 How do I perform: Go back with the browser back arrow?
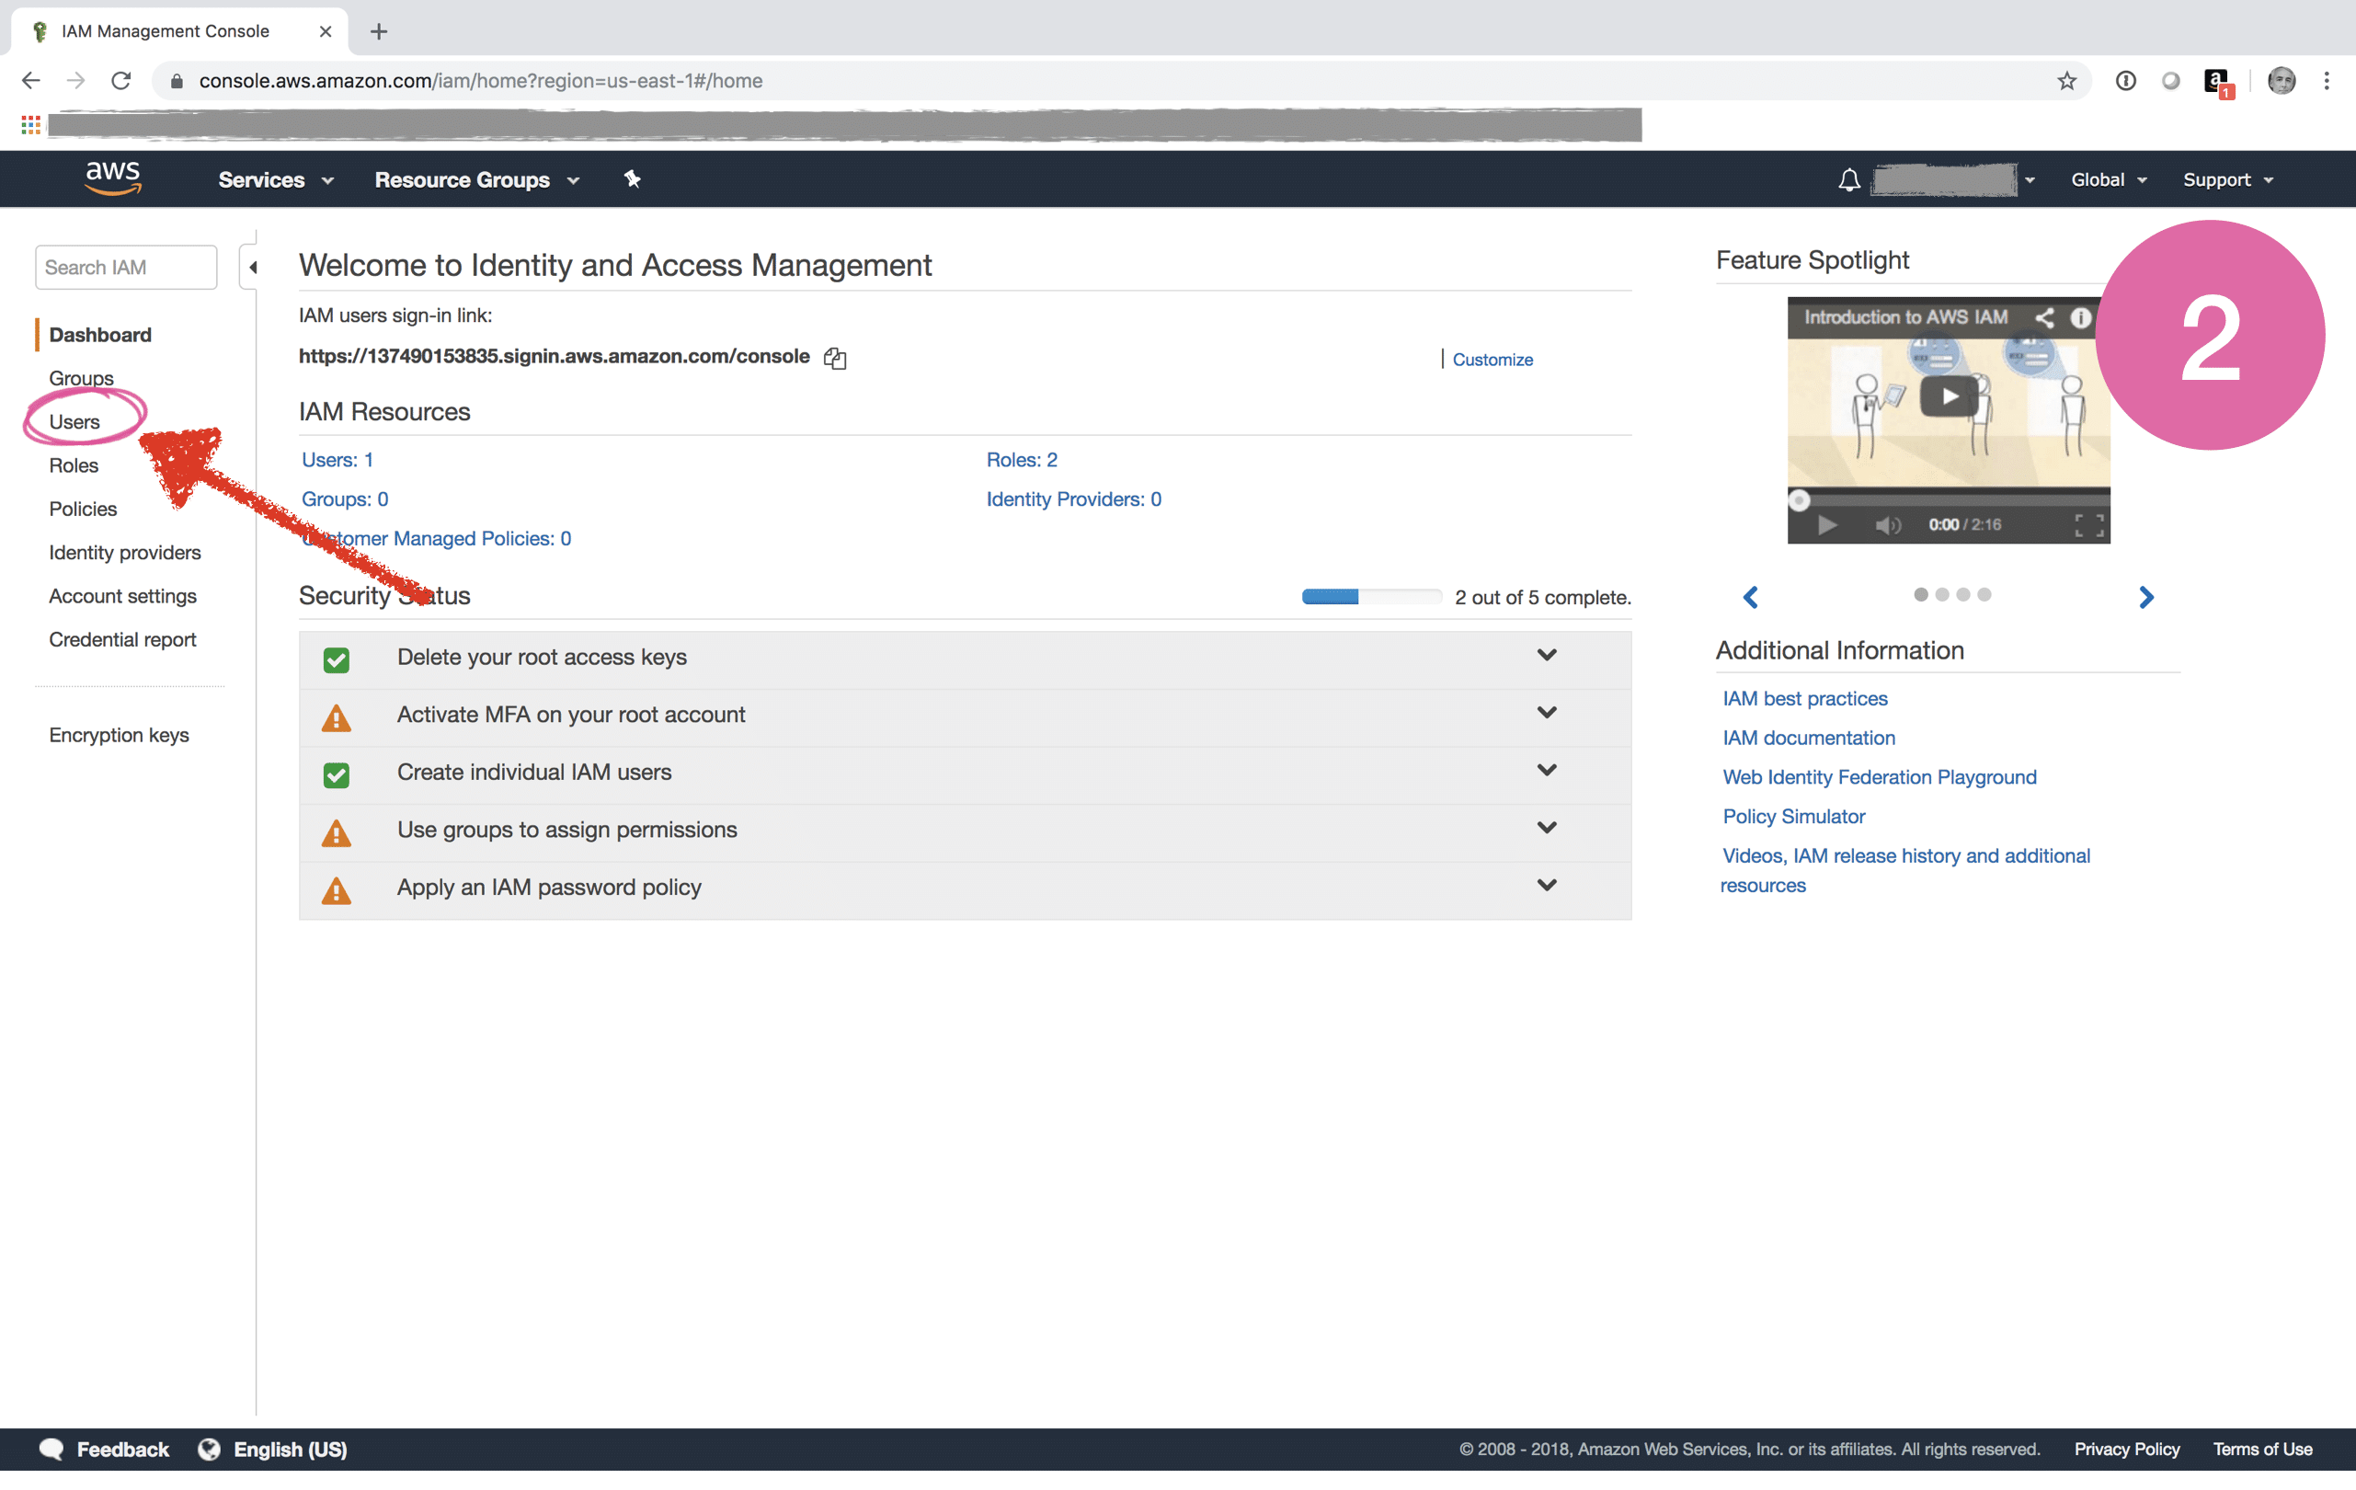pos(31,81)
